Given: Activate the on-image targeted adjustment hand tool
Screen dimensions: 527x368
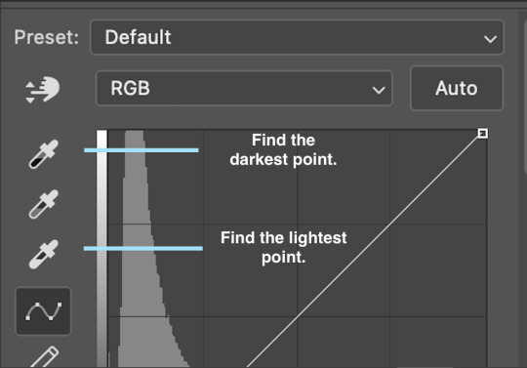Looking at the screenshot, I should tap(42, 90).
